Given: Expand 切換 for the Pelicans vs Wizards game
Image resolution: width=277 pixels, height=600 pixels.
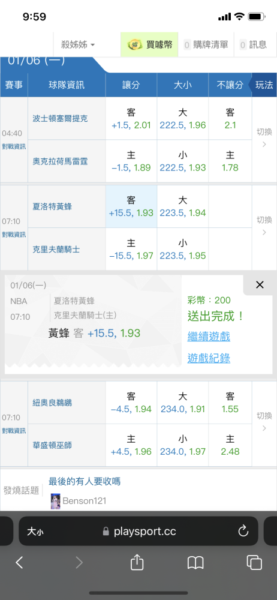Looking at the screenshot, I should 264,421.
